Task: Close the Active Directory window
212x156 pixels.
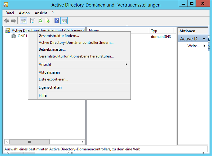Action: pos(203,3)
